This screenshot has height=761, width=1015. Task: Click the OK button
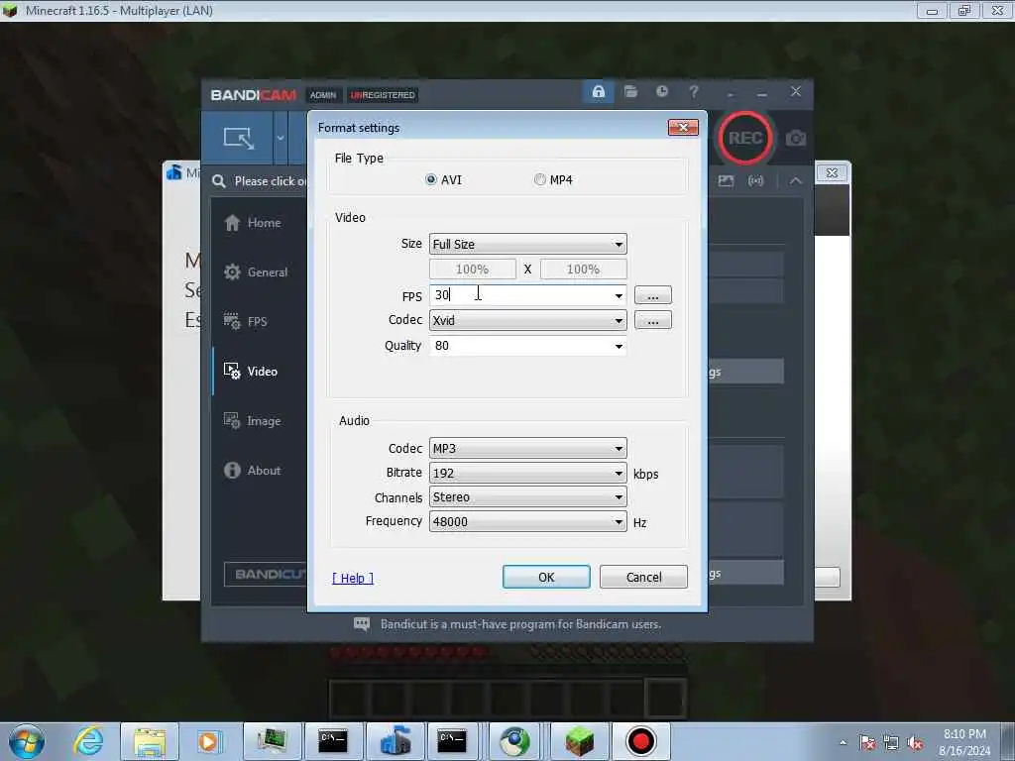tap(546, 578)
